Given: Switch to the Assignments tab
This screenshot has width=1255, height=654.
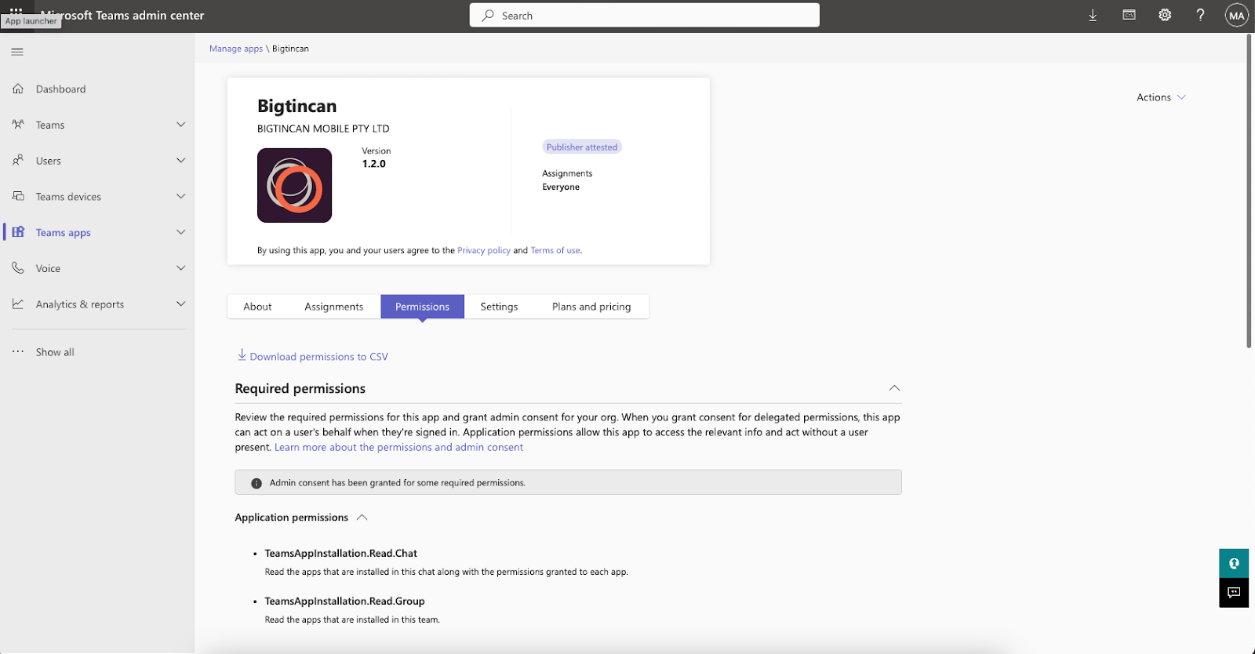Looking at the screenshot, I should point(333,307).
